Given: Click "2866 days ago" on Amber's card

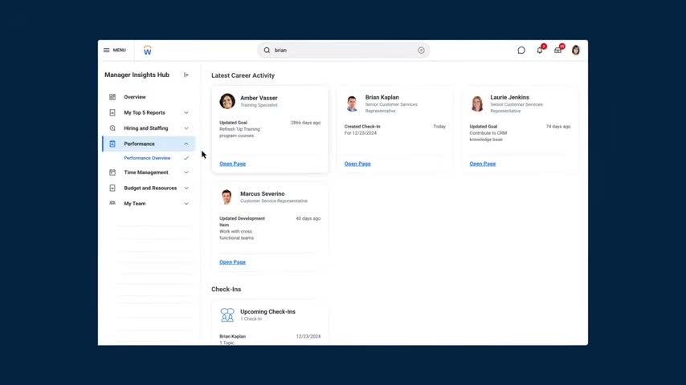Looking at the screenshot, I should click(305, 123).
